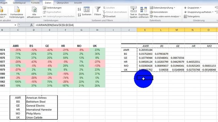Click covariance value 0.08673556
This screenshot has height=122, width=218.
(177, 58)
